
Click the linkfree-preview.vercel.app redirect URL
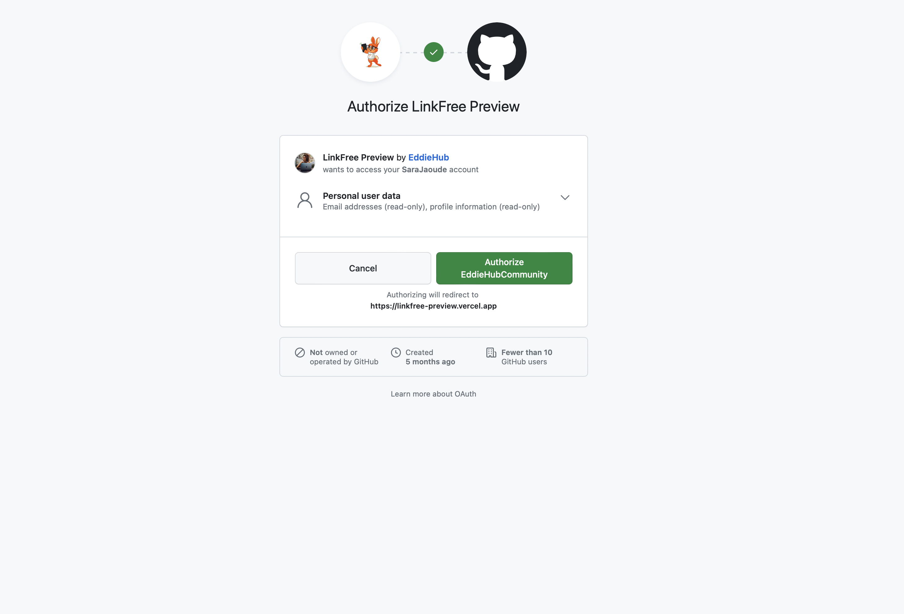(x=433, y=306)
